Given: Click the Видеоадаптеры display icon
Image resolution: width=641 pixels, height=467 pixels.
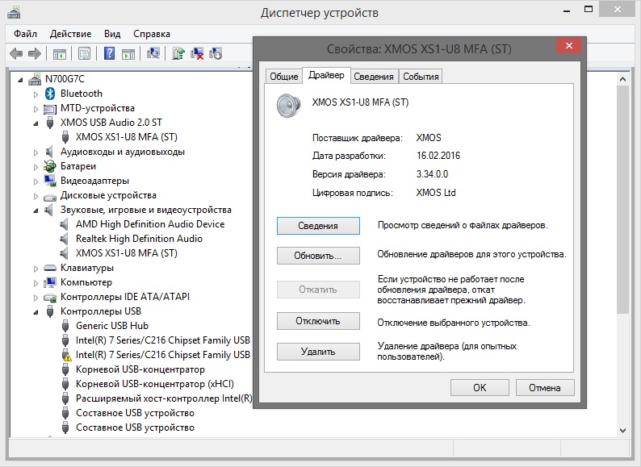Looking at the screenshot, I should (50, 181).
